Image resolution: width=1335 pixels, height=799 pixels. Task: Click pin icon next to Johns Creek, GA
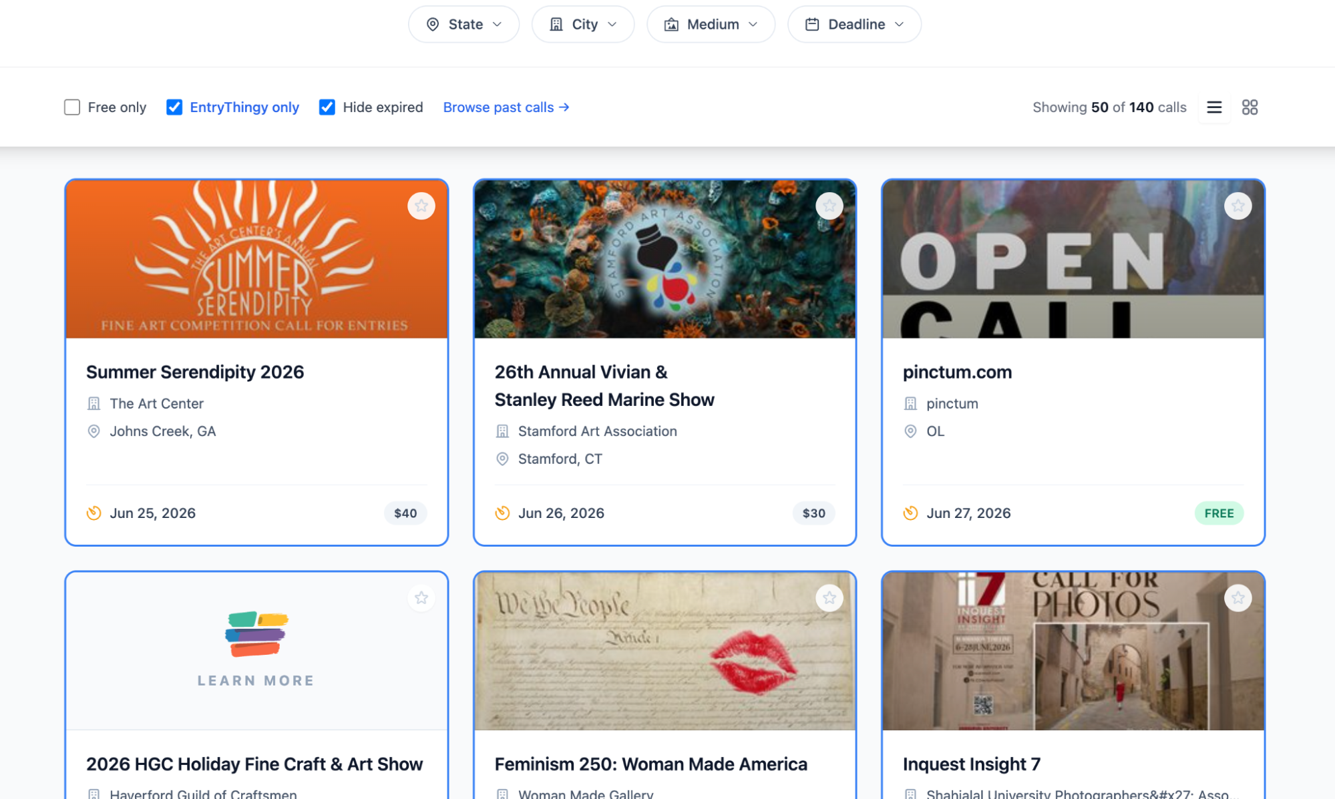[x=94, y=431]
